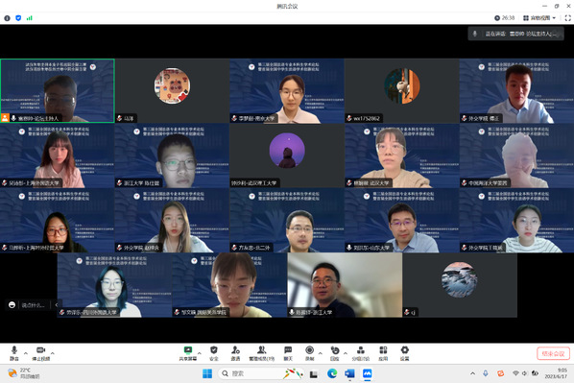574x383 pixels.
Task: Expand the recording options arrow
Action: 321,353
